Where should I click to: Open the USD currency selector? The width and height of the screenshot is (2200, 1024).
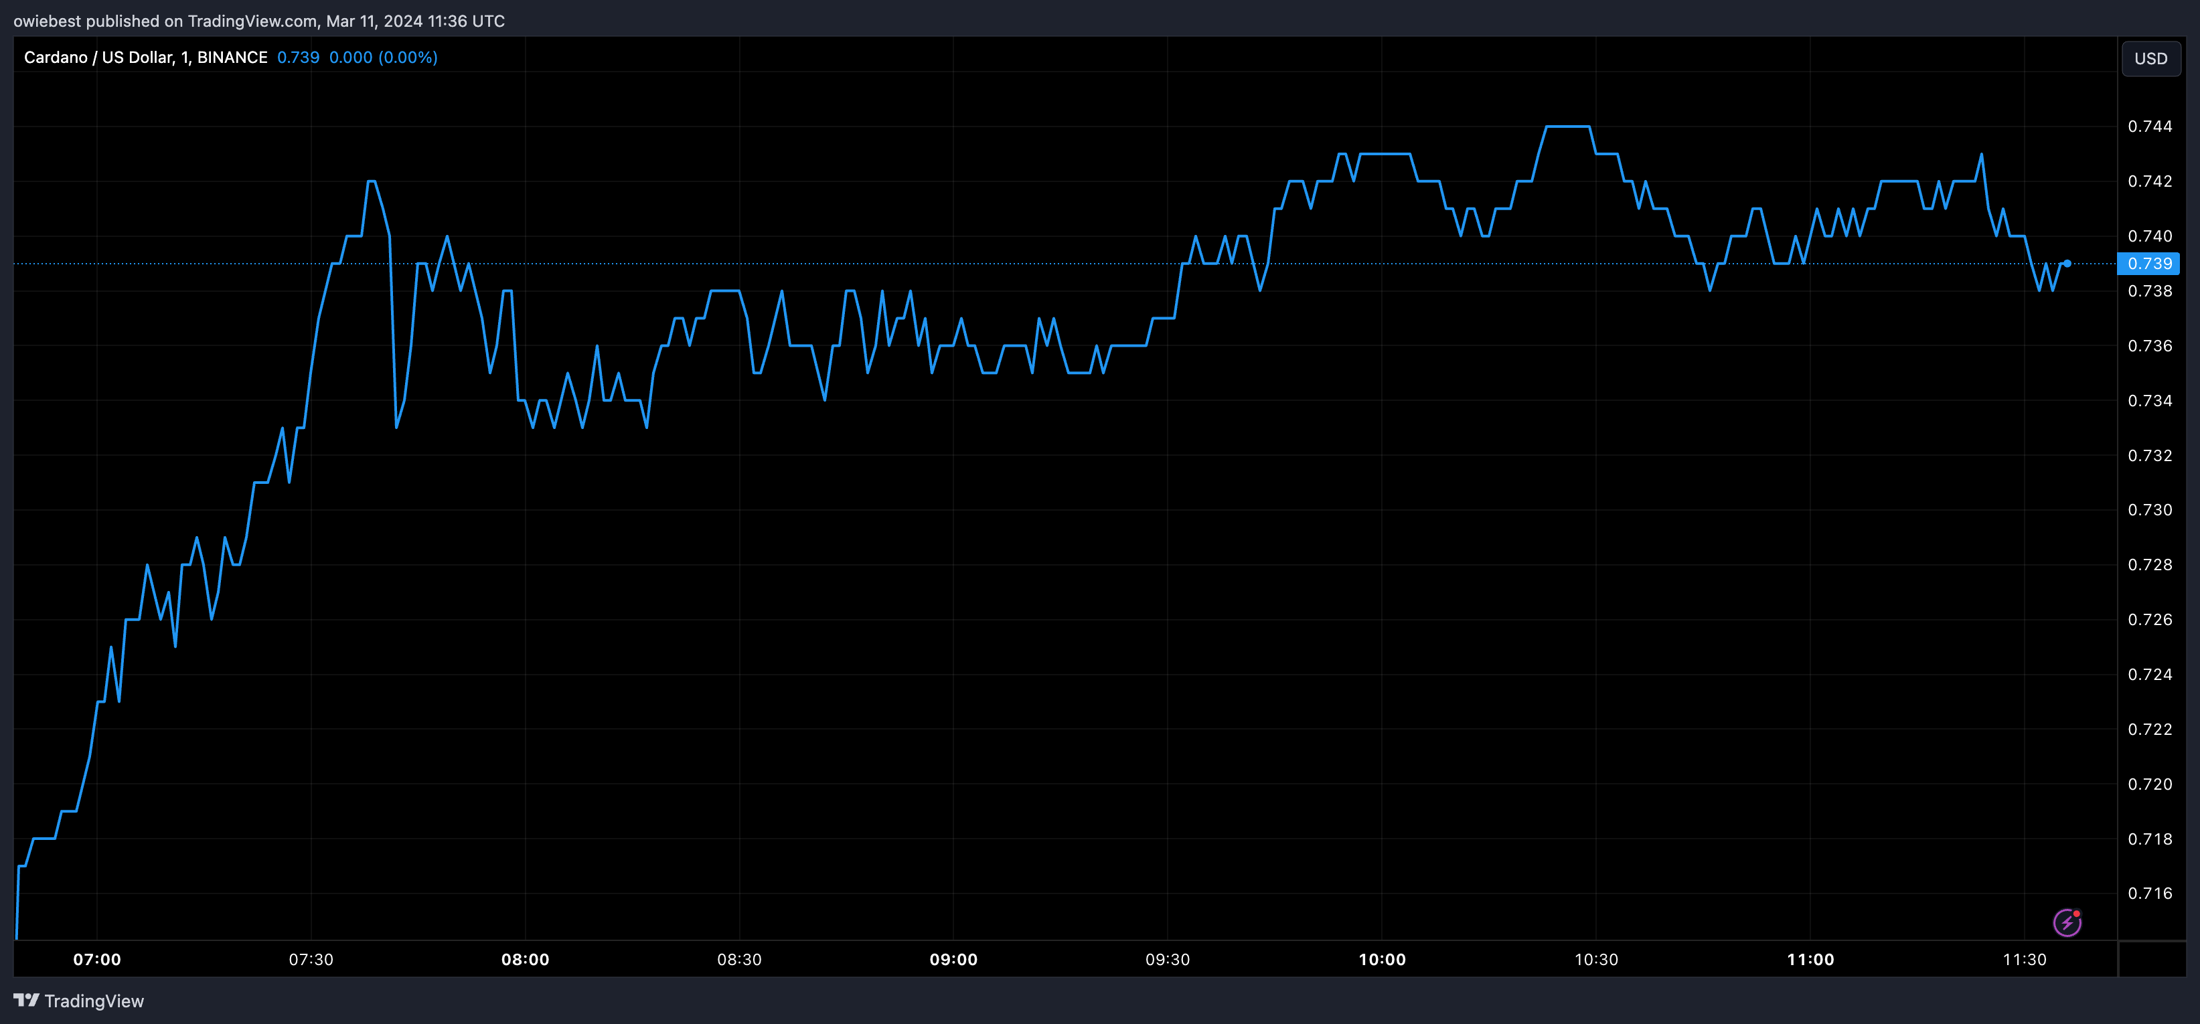pos(2150,58)
